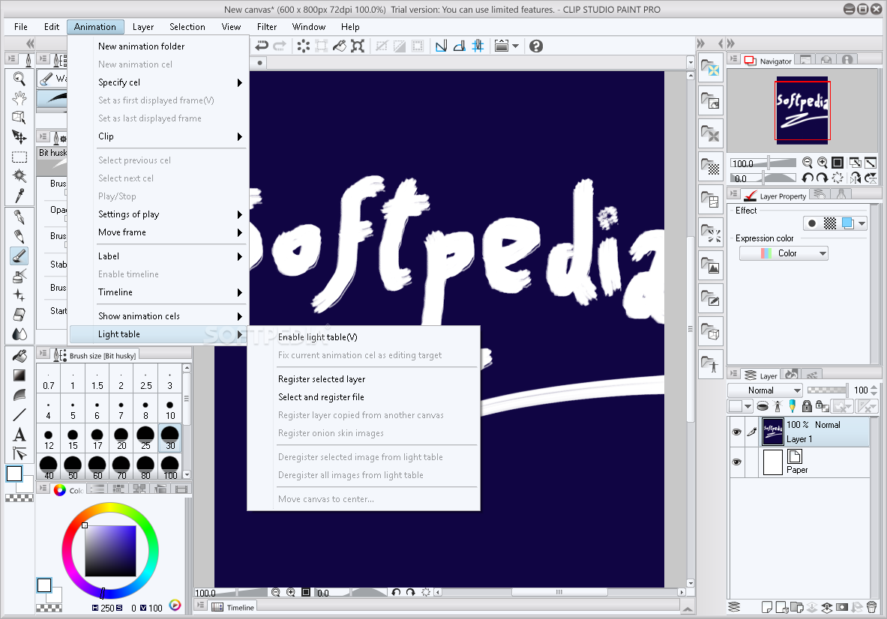The image size is (887, 619).
Task: Open the 3D pose figure material folder
Action: (711, 363)
